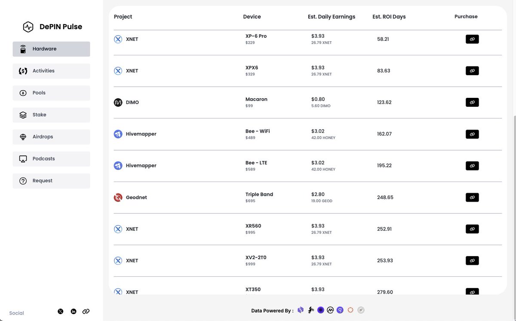Open the purchase link for XP-6 Pro
This screenshot has height=321, width=516.
(472, 39)
